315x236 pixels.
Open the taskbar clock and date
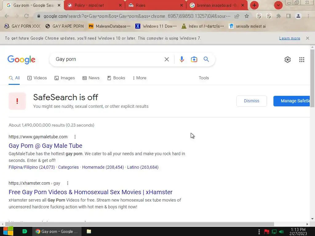tap(298, 232)
